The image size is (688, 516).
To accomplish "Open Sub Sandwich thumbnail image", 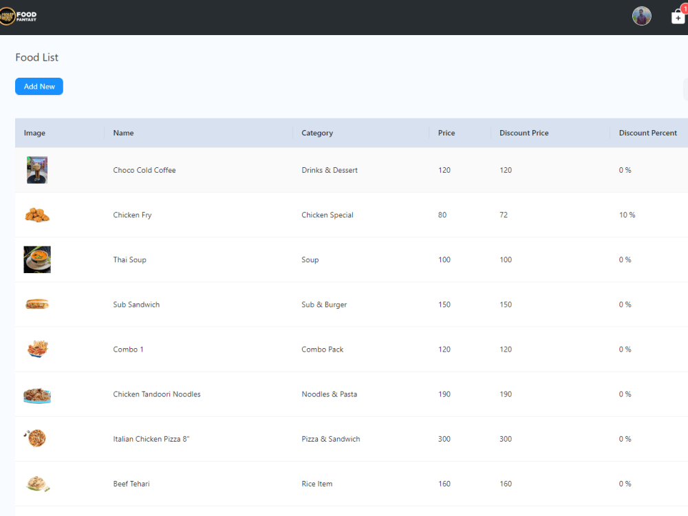I will pos(37,304).
